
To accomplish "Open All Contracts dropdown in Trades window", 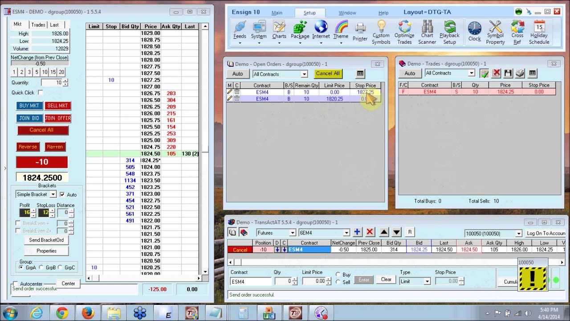I will (x=472, y=73).
